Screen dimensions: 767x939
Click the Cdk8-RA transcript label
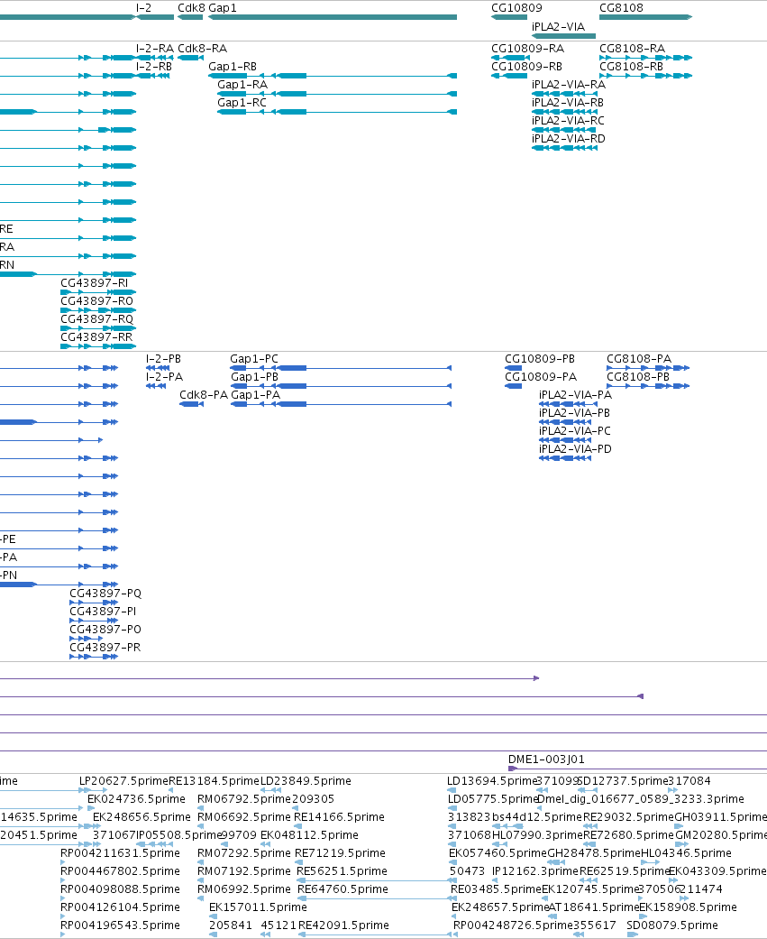[x=202, y=49]
